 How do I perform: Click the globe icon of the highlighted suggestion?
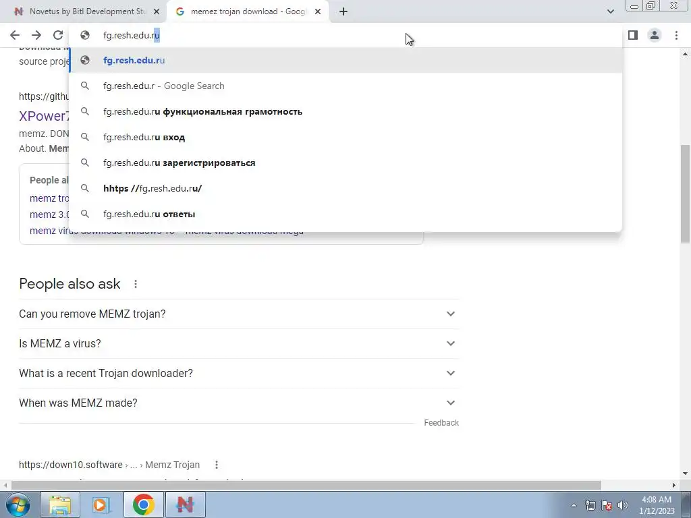[85, 60]
